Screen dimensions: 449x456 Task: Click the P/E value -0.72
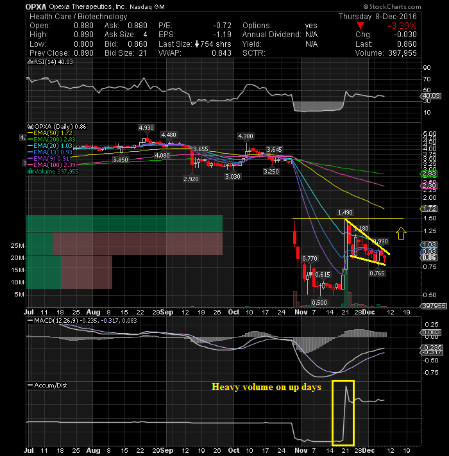(222, 26)
